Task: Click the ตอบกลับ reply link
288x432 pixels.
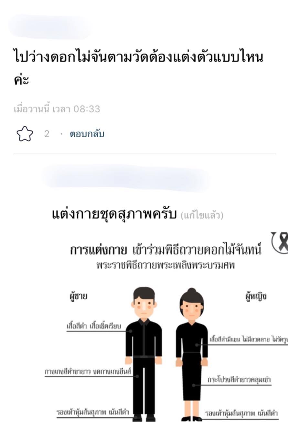Action: pyautogui.click(x=87, y=134)
